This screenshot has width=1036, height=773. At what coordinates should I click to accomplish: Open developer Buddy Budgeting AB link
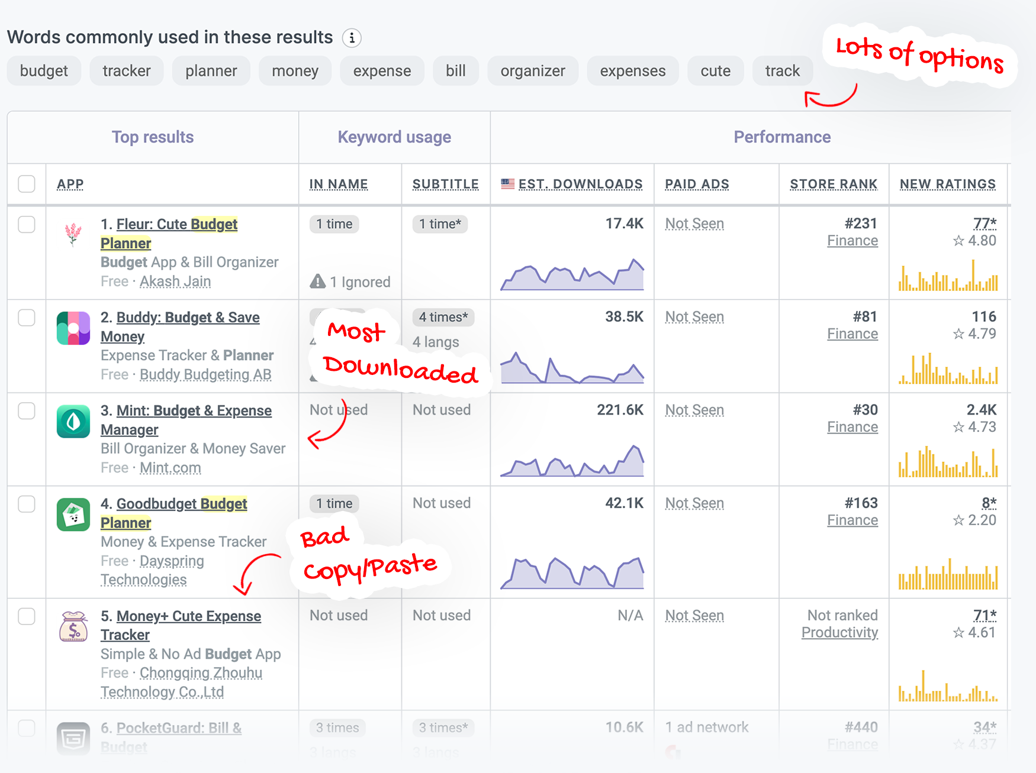[205, 374]
